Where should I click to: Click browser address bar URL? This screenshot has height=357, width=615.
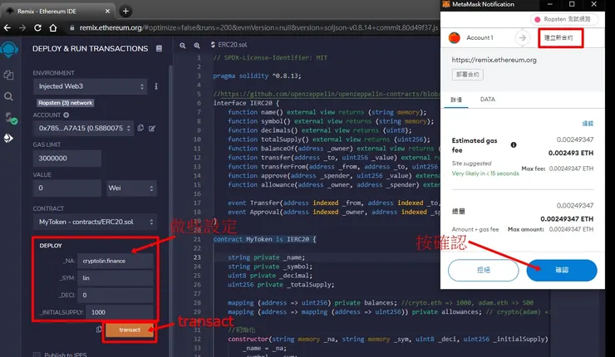pyautogui.click(x=258, y=28)
